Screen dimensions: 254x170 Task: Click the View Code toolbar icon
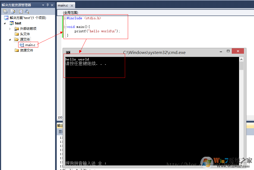pyautogui.click(x=21, y=11)
